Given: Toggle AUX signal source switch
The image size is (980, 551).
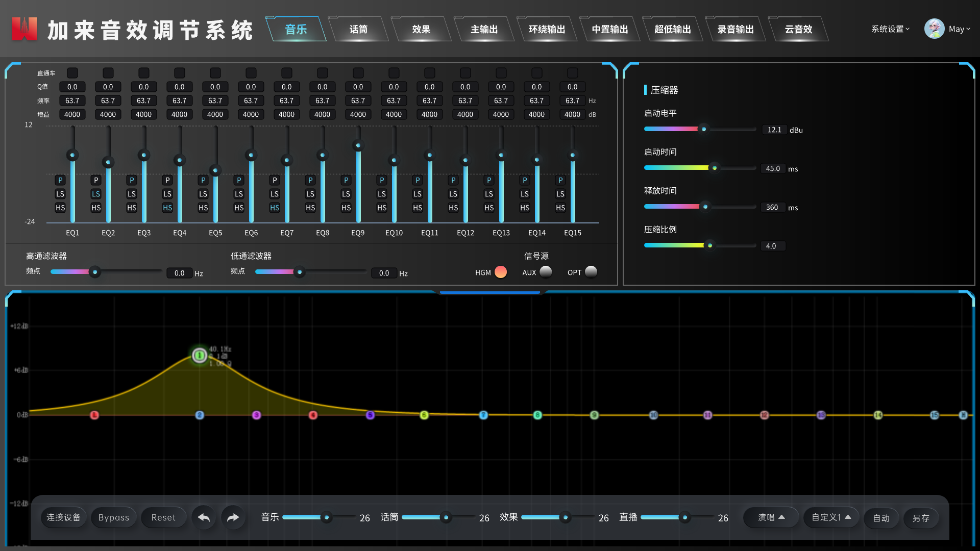Looking at the screenshot, I should [545, 272].
